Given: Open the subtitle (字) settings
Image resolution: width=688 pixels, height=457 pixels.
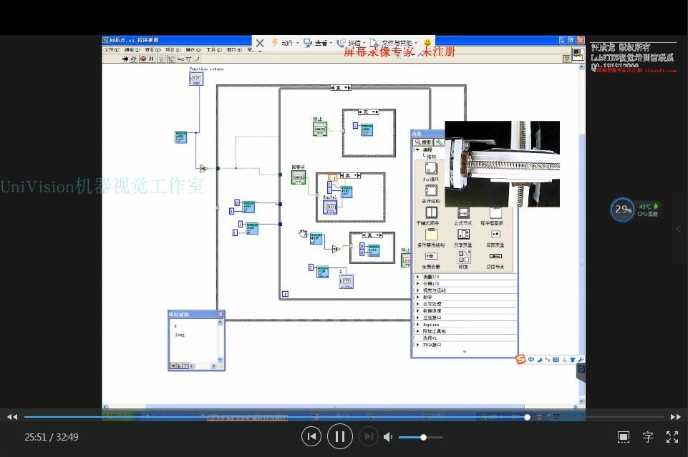Looking at the screenshot, I should (648, 437).
